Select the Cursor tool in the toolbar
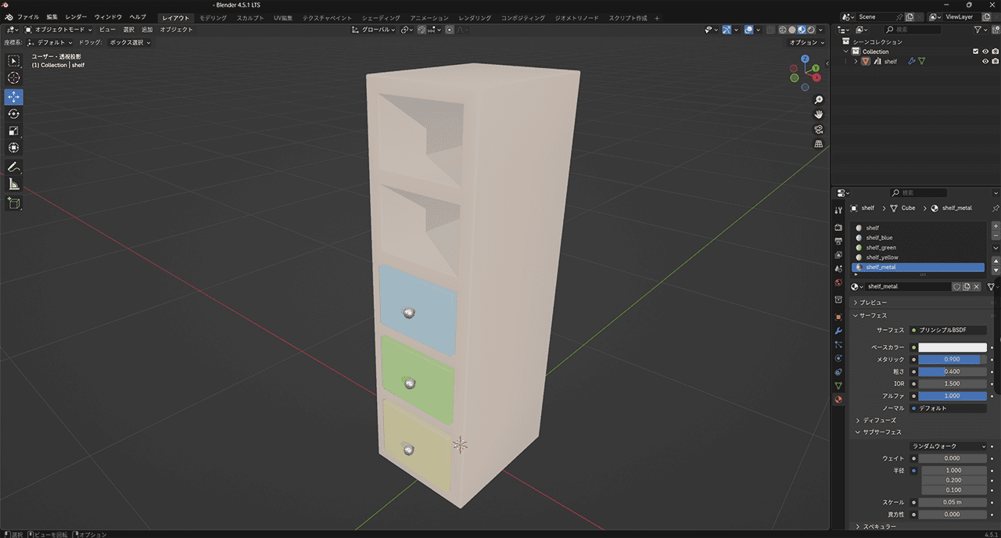 (14, 78)
